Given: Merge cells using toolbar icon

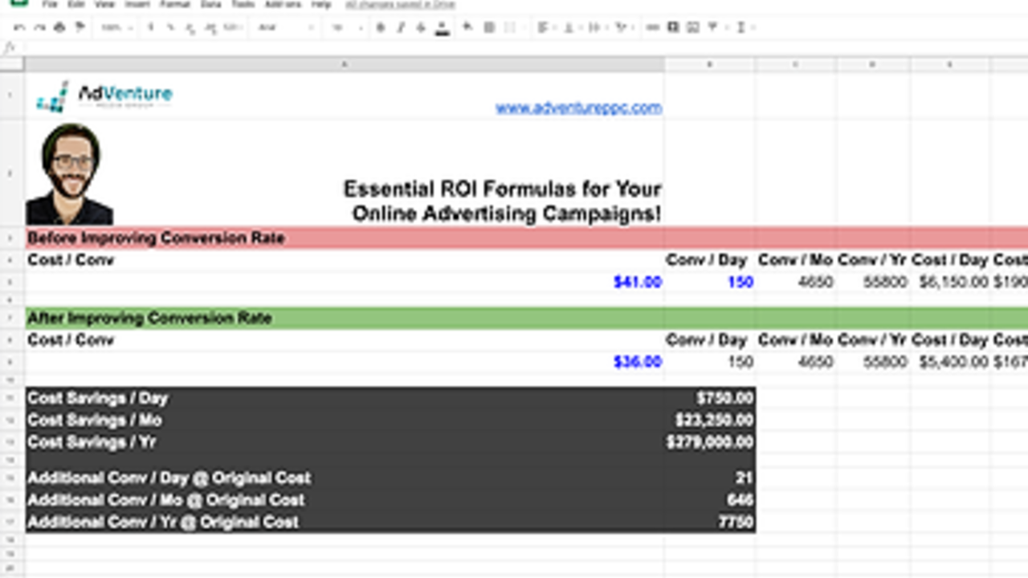Looking at the screenshot, I should pos(509,27).
